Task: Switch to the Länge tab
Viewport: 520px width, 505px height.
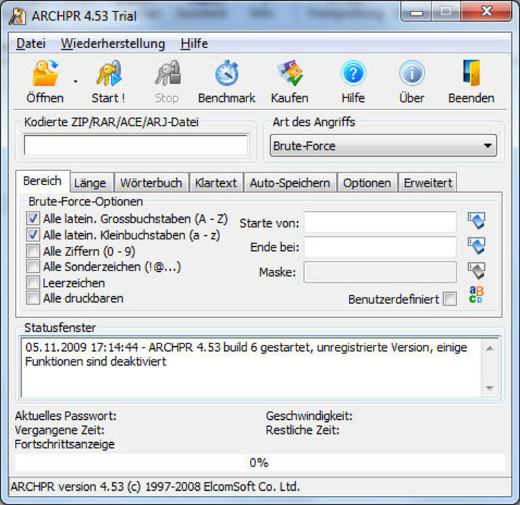Action: pos(90,183)
